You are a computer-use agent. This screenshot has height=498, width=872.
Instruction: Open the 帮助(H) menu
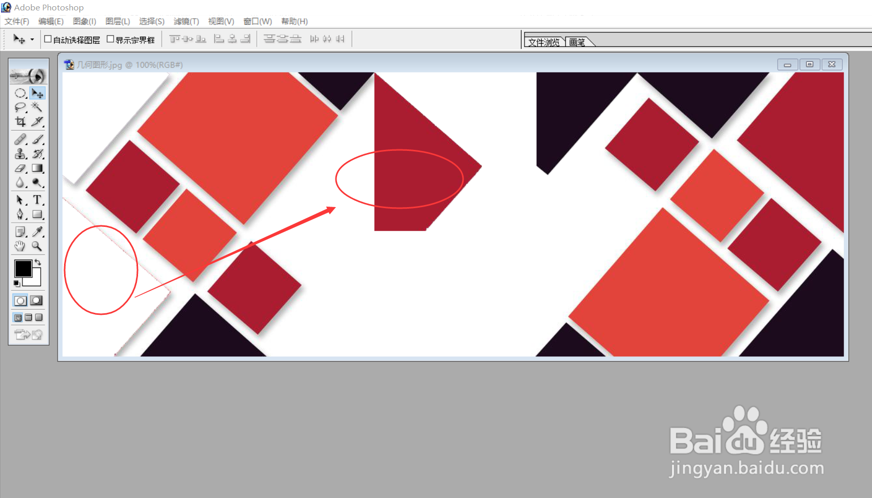[294, 21]
